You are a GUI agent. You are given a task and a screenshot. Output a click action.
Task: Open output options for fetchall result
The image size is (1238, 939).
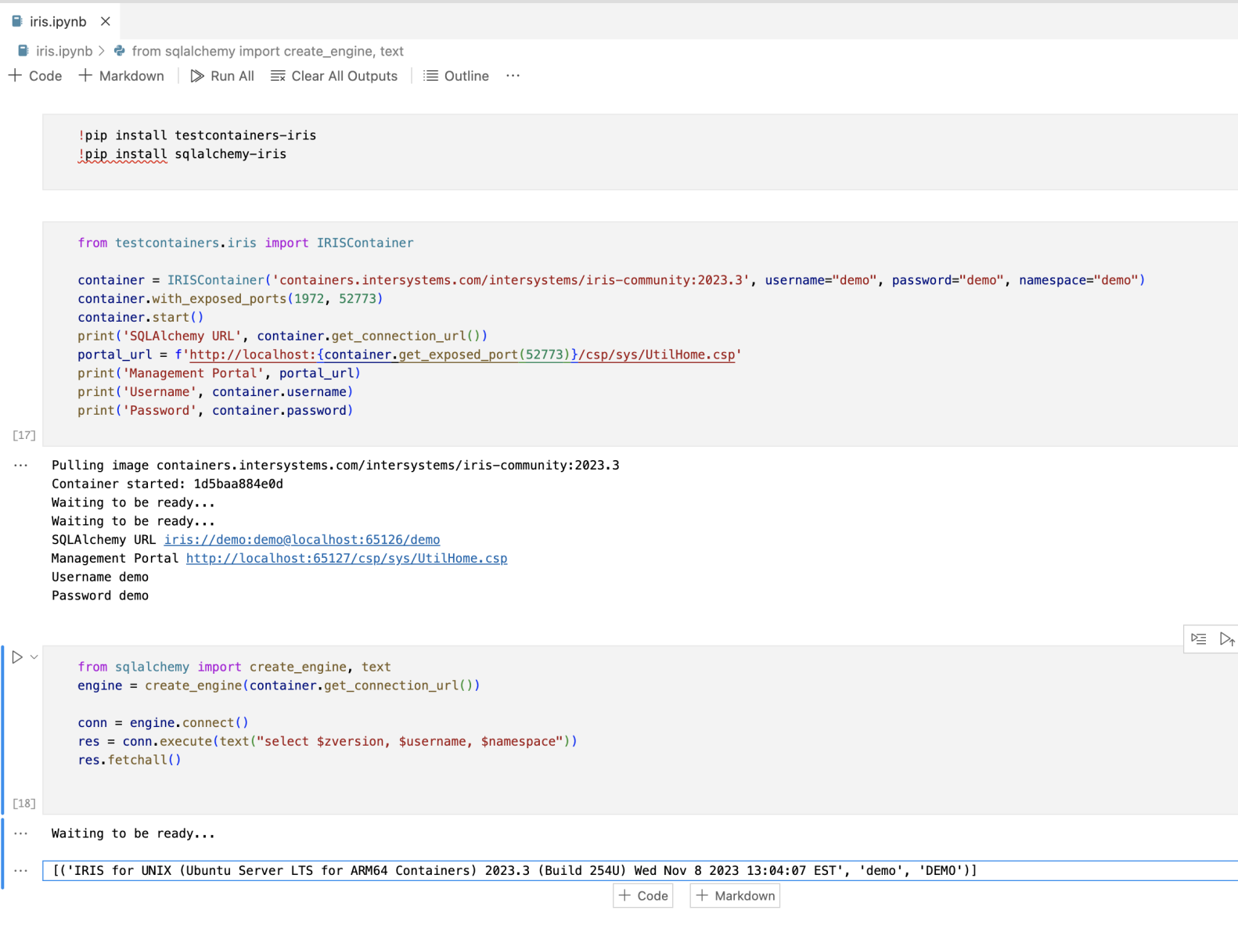coord(21,871)
